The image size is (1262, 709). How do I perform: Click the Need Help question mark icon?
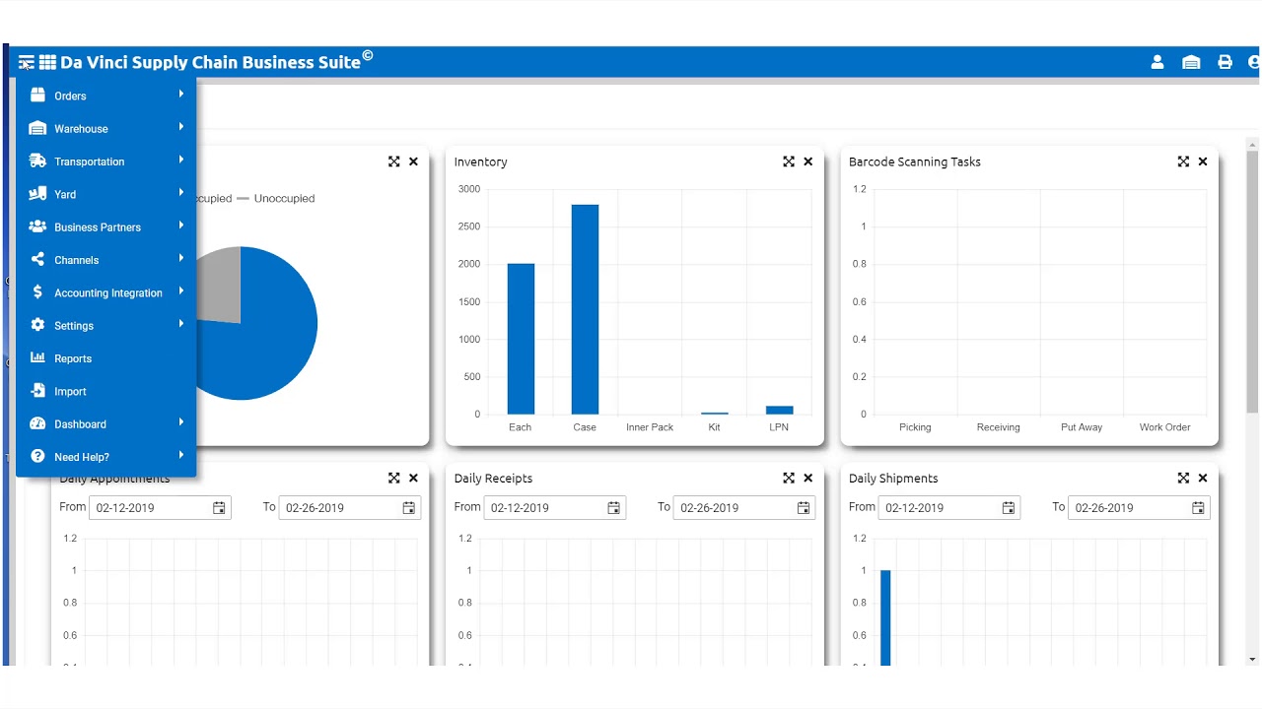click(37, 456)
